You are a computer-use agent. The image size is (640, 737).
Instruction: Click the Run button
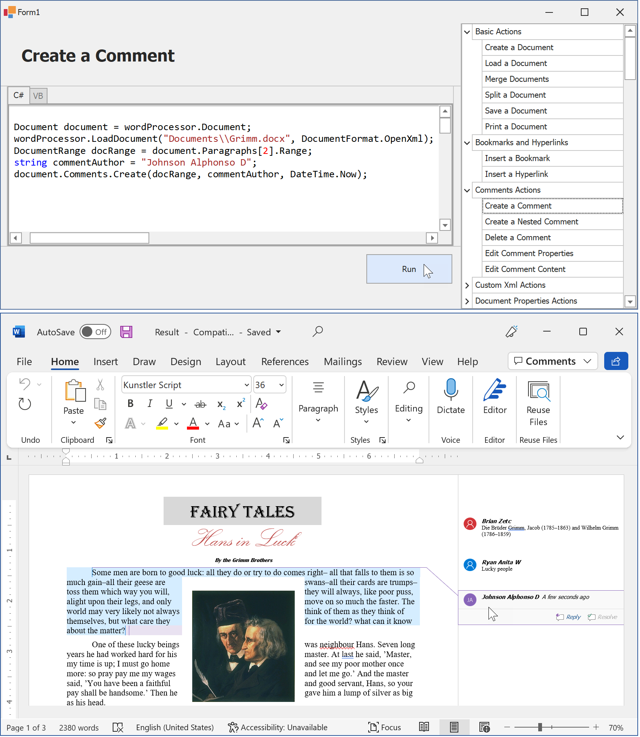409,269
